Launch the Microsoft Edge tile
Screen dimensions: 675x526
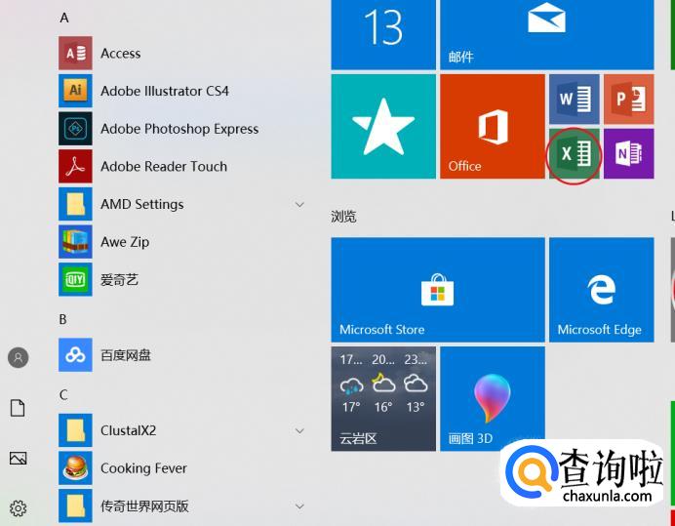click(x=602, y=290)
